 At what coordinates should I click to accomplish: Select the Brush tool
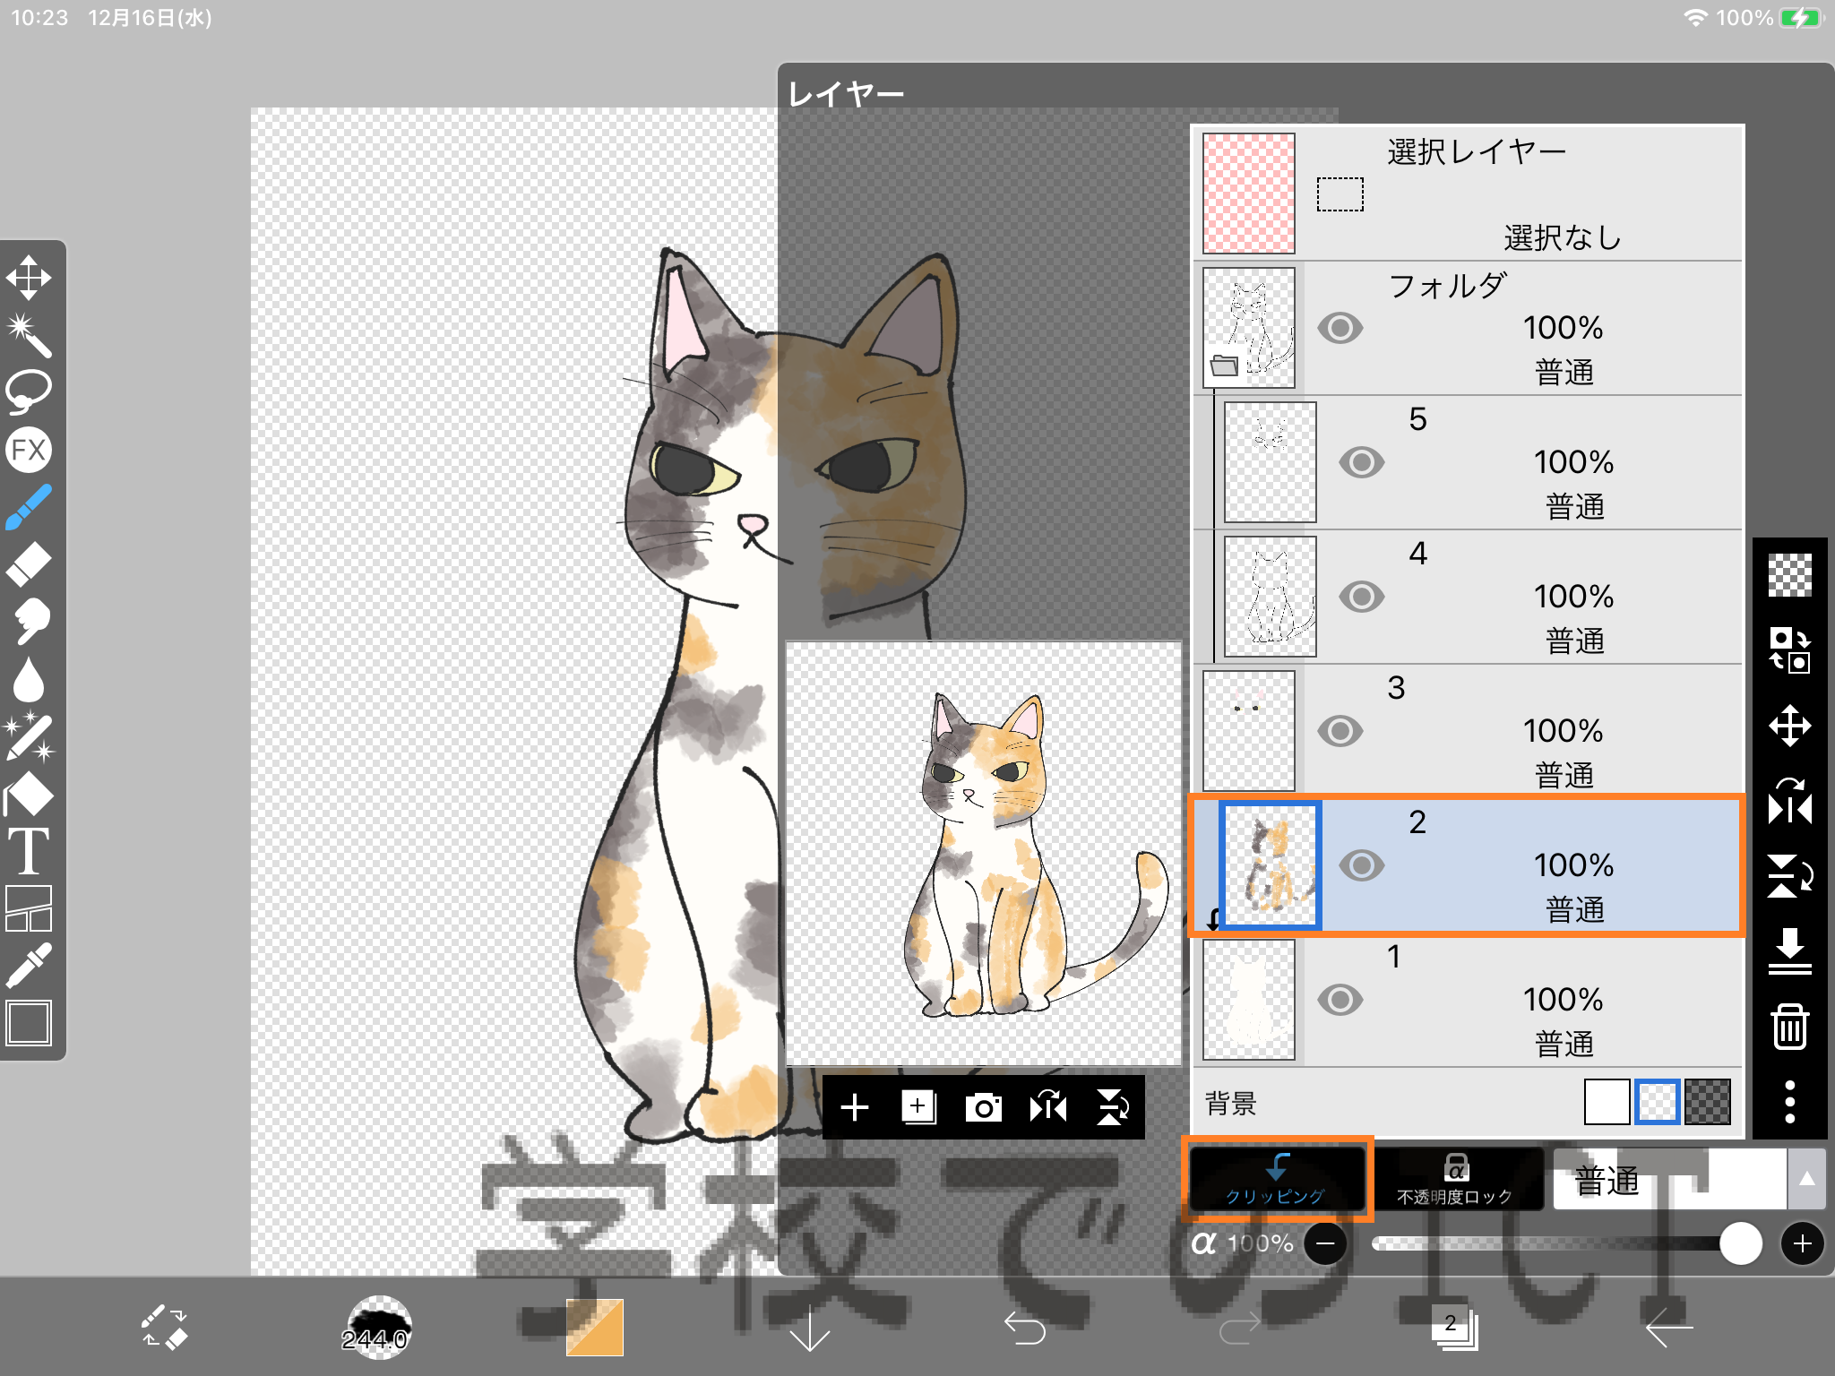tap(29, 507)
